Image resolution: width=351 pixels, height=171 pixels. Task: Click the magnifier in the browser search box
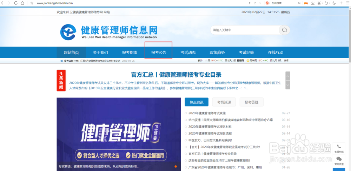pyautogui.click(x=299, y=3)
